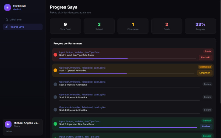Screen dimensions: 221x138
Task: Click Keluar to log out
Action: click(x=9, y=131)
